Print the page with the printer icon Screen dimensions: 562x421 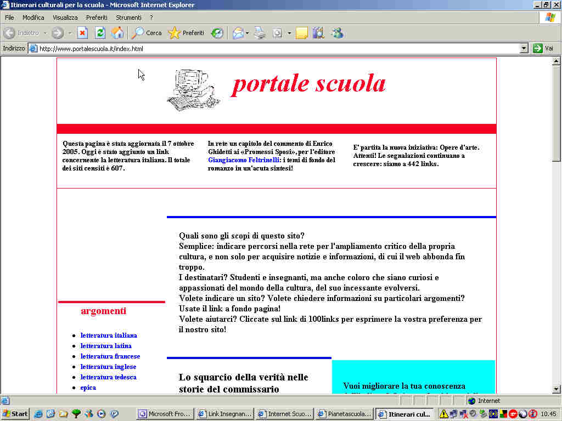(x=260, y=33)
